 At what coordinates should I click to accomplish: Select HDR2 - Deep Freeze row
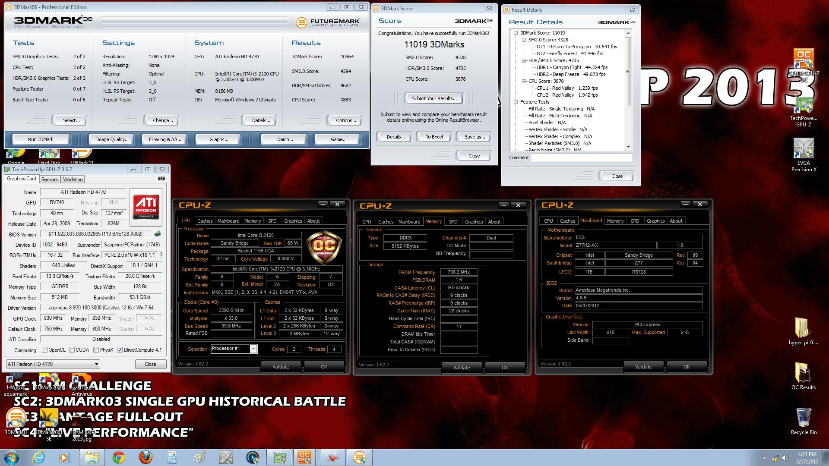pyautogui.click(x=571, y=74)
